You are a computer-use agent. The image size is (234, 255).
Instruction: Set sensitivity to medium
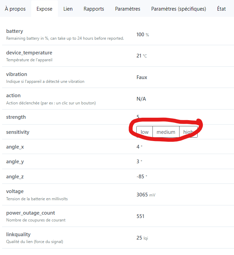pos(166,132)
